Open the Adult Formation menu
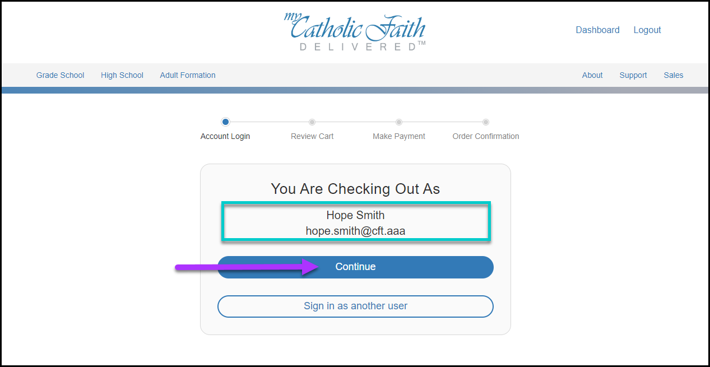The height and width of the screenshot is (367, 710). (188, 75)
